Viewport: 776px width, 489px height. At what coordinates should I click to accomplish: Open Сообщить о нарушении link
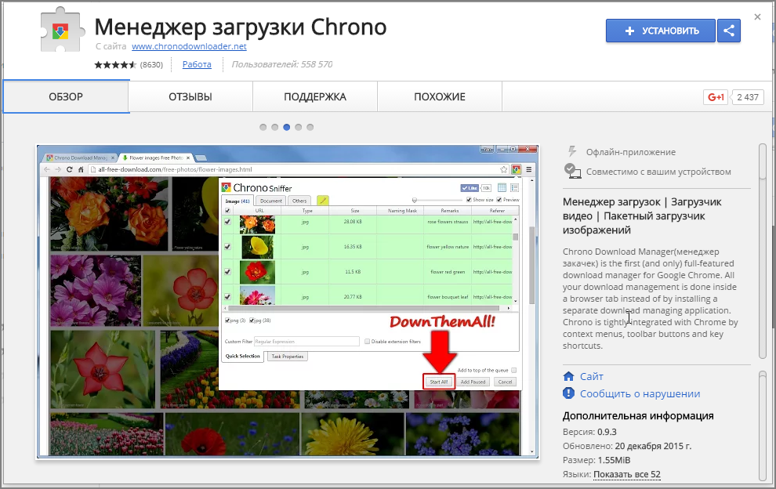pyautogui.click(x=640, y=394)
